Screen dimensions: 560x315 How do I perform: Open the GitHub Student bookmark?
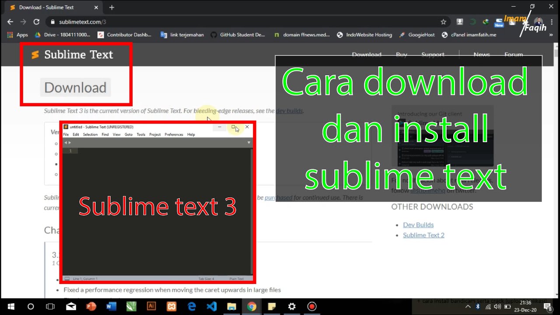(x=238, y=35)
